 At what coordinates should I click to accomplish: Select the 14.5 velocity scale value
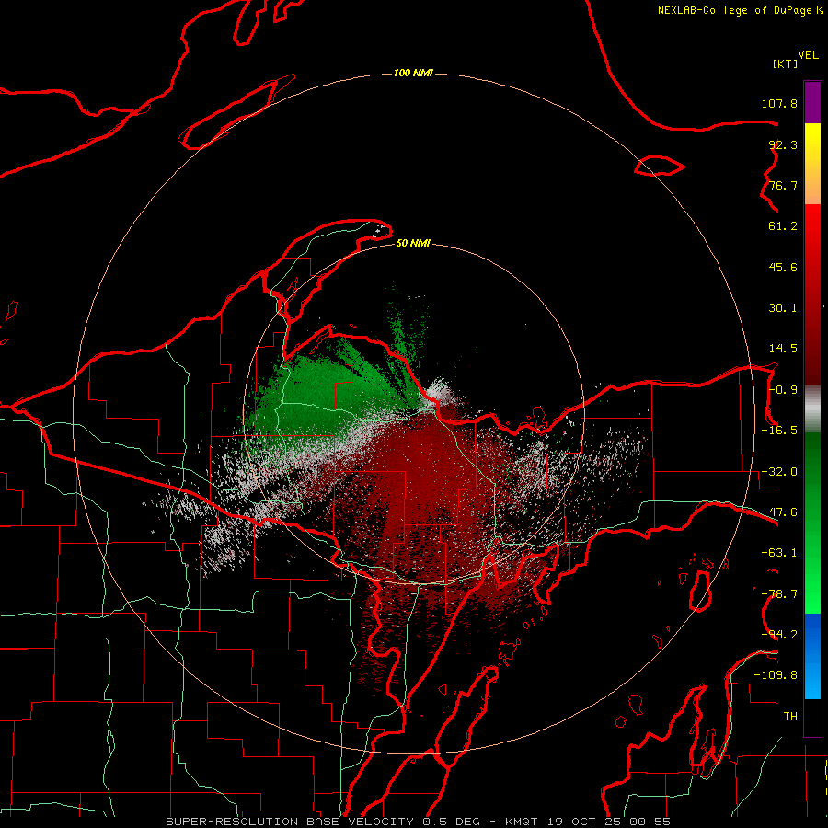tap(783, 349)
